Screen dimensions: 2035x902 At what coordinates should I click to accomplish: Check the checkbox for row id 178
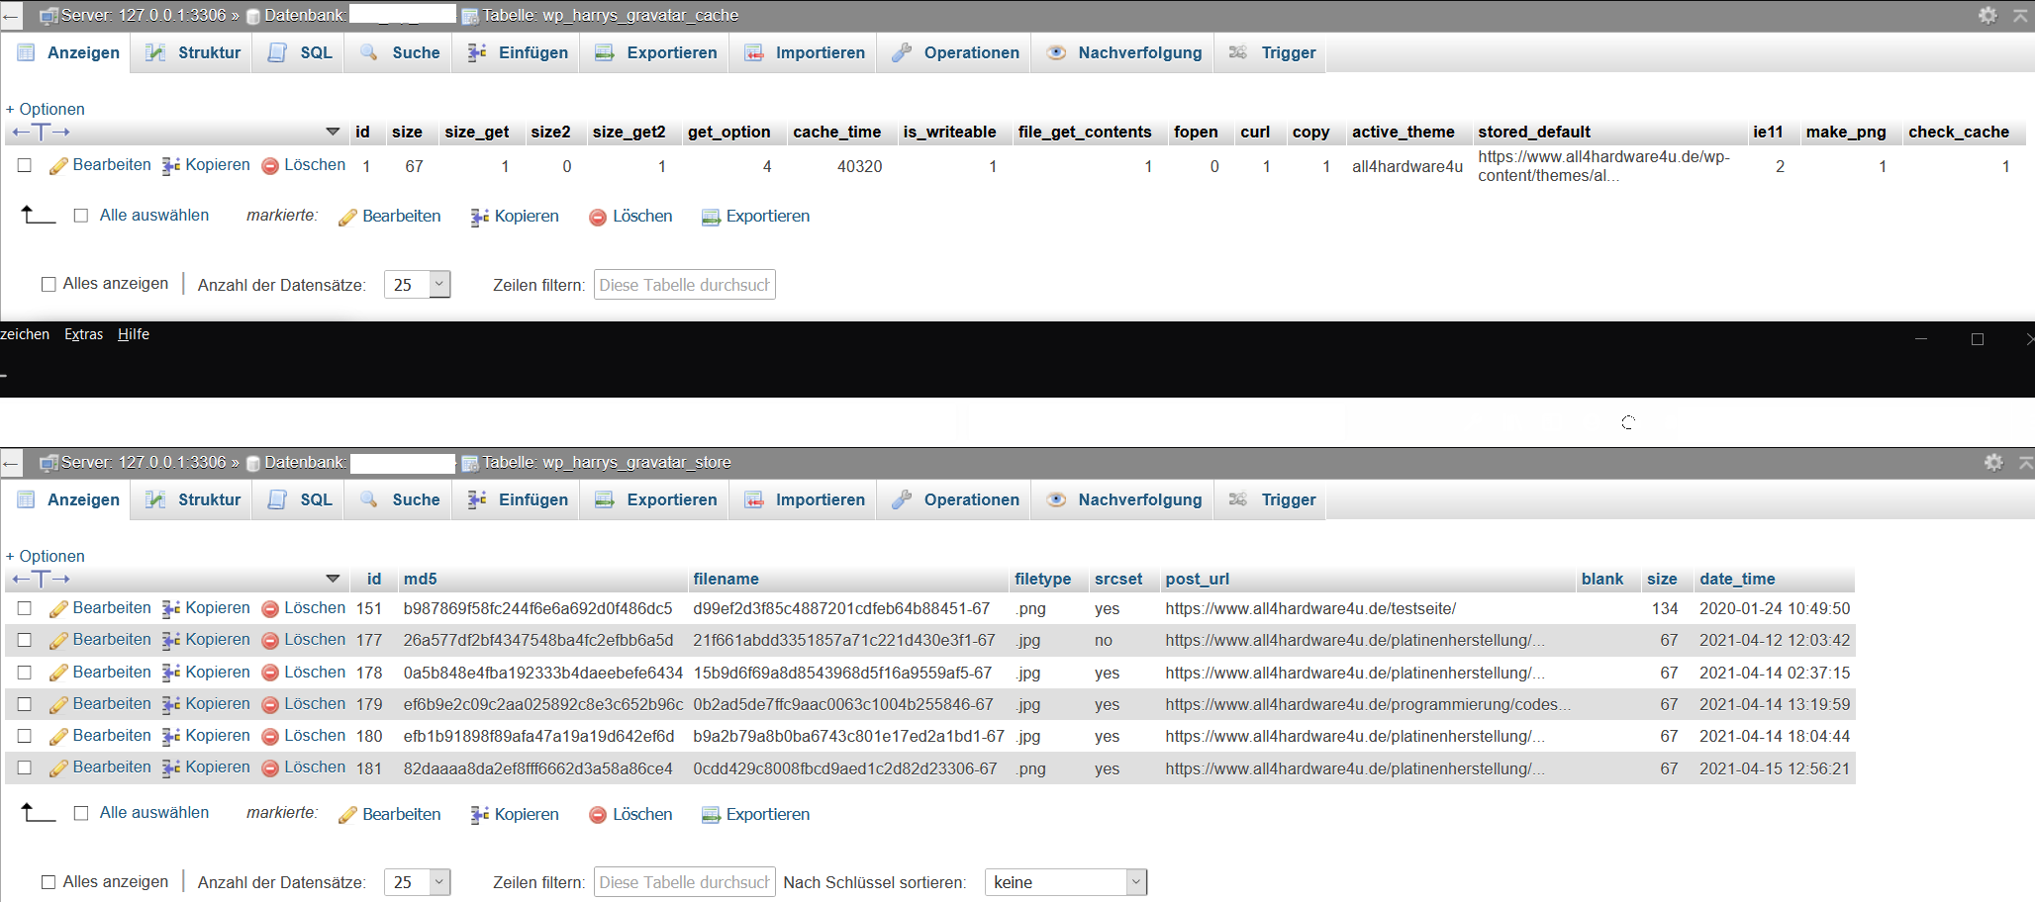[25, 673]
